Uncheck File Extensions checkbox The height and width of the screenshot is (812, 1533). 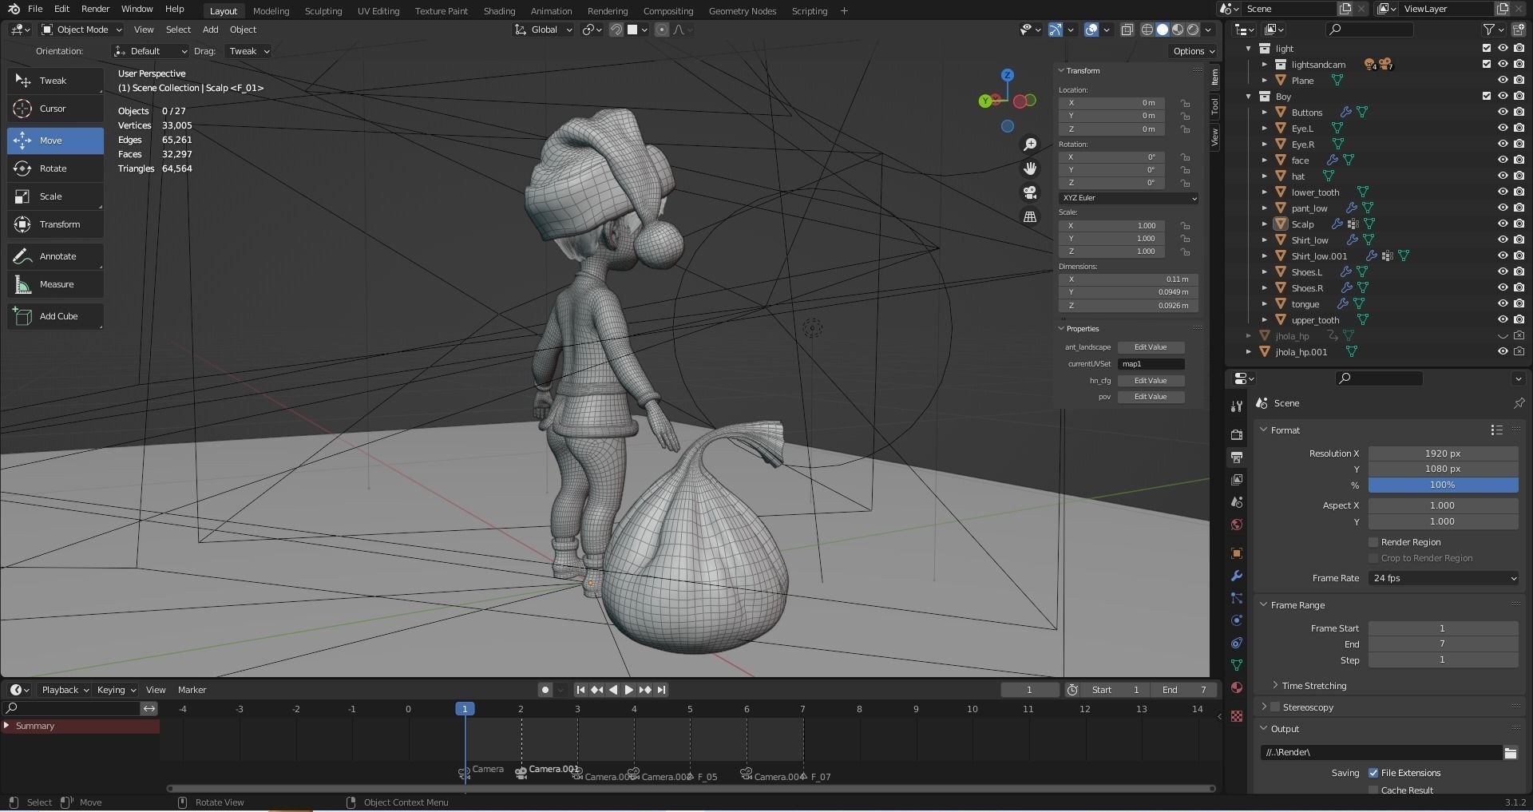pos(1373,773)
